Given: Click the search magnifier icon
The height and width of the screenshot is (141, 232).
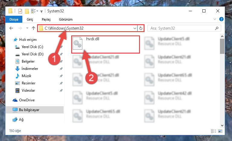Looking at the screenshot, I should (x=217, y=28).
